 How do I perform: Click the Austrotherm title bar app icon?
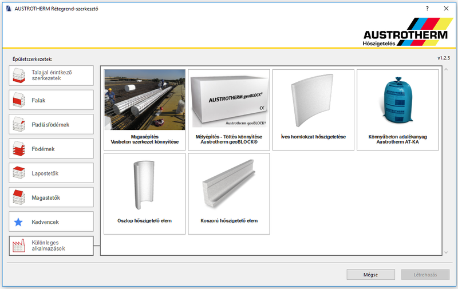click(x=9, y=9)
